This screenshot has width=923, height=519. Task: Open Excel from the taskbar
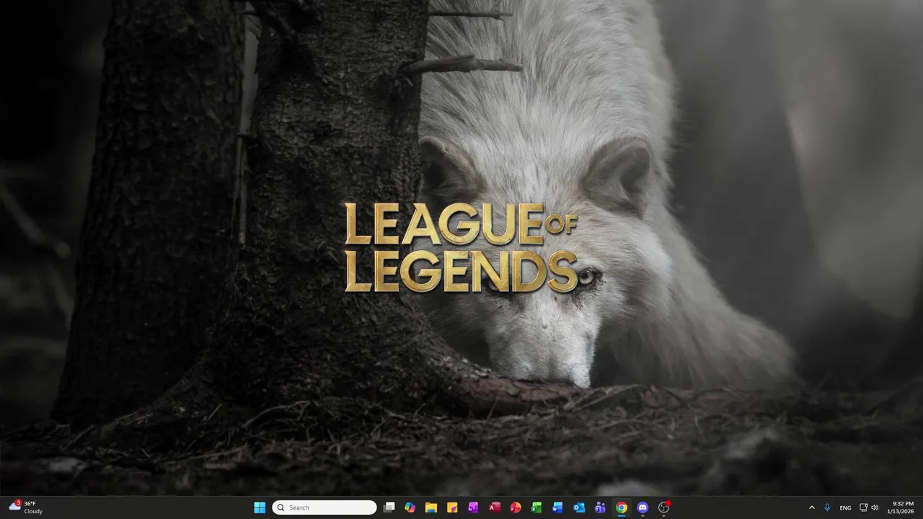tap(536, 507)
